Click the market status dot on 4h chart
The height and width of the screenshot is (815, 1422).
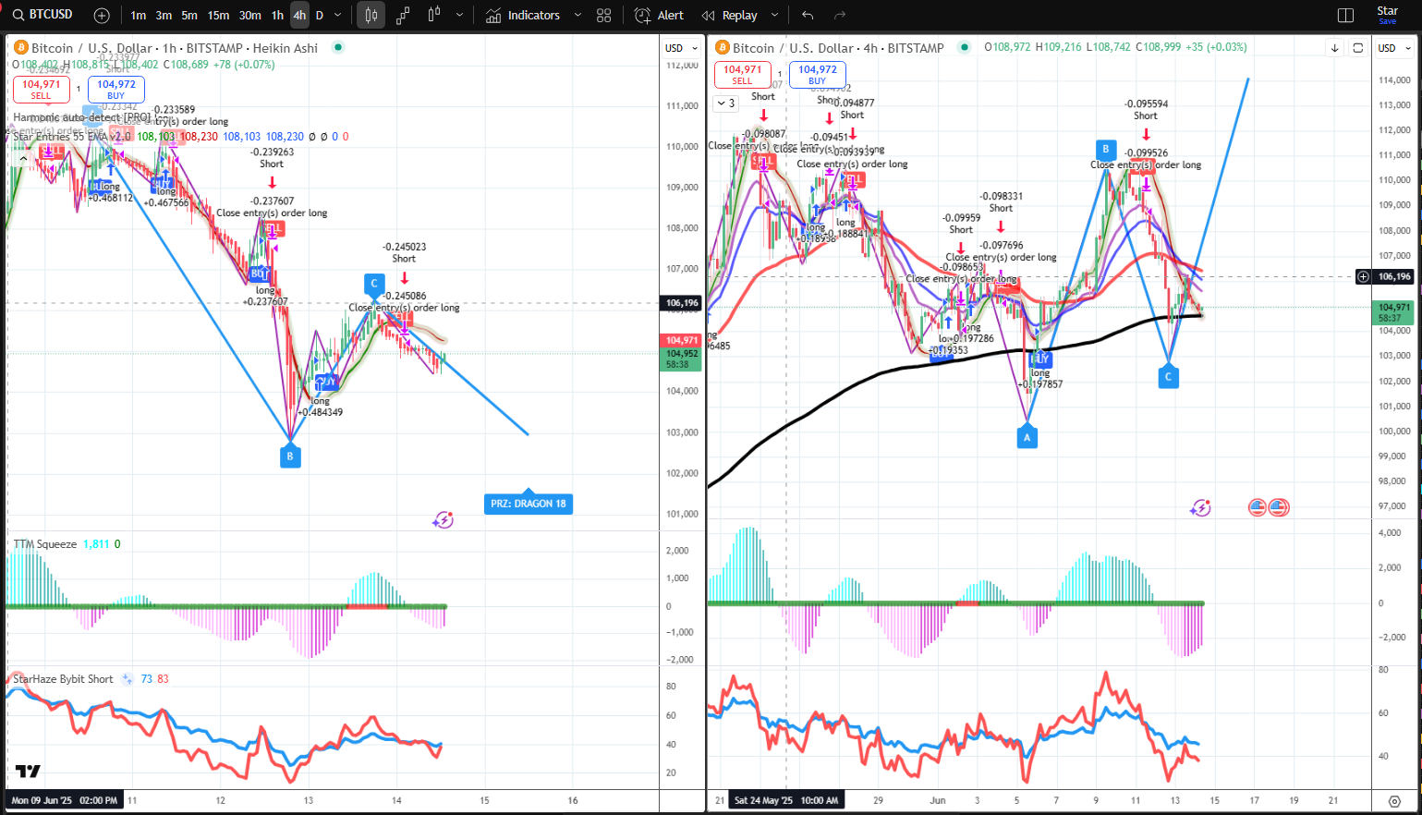pyautogui.click(x=965, y=47)
